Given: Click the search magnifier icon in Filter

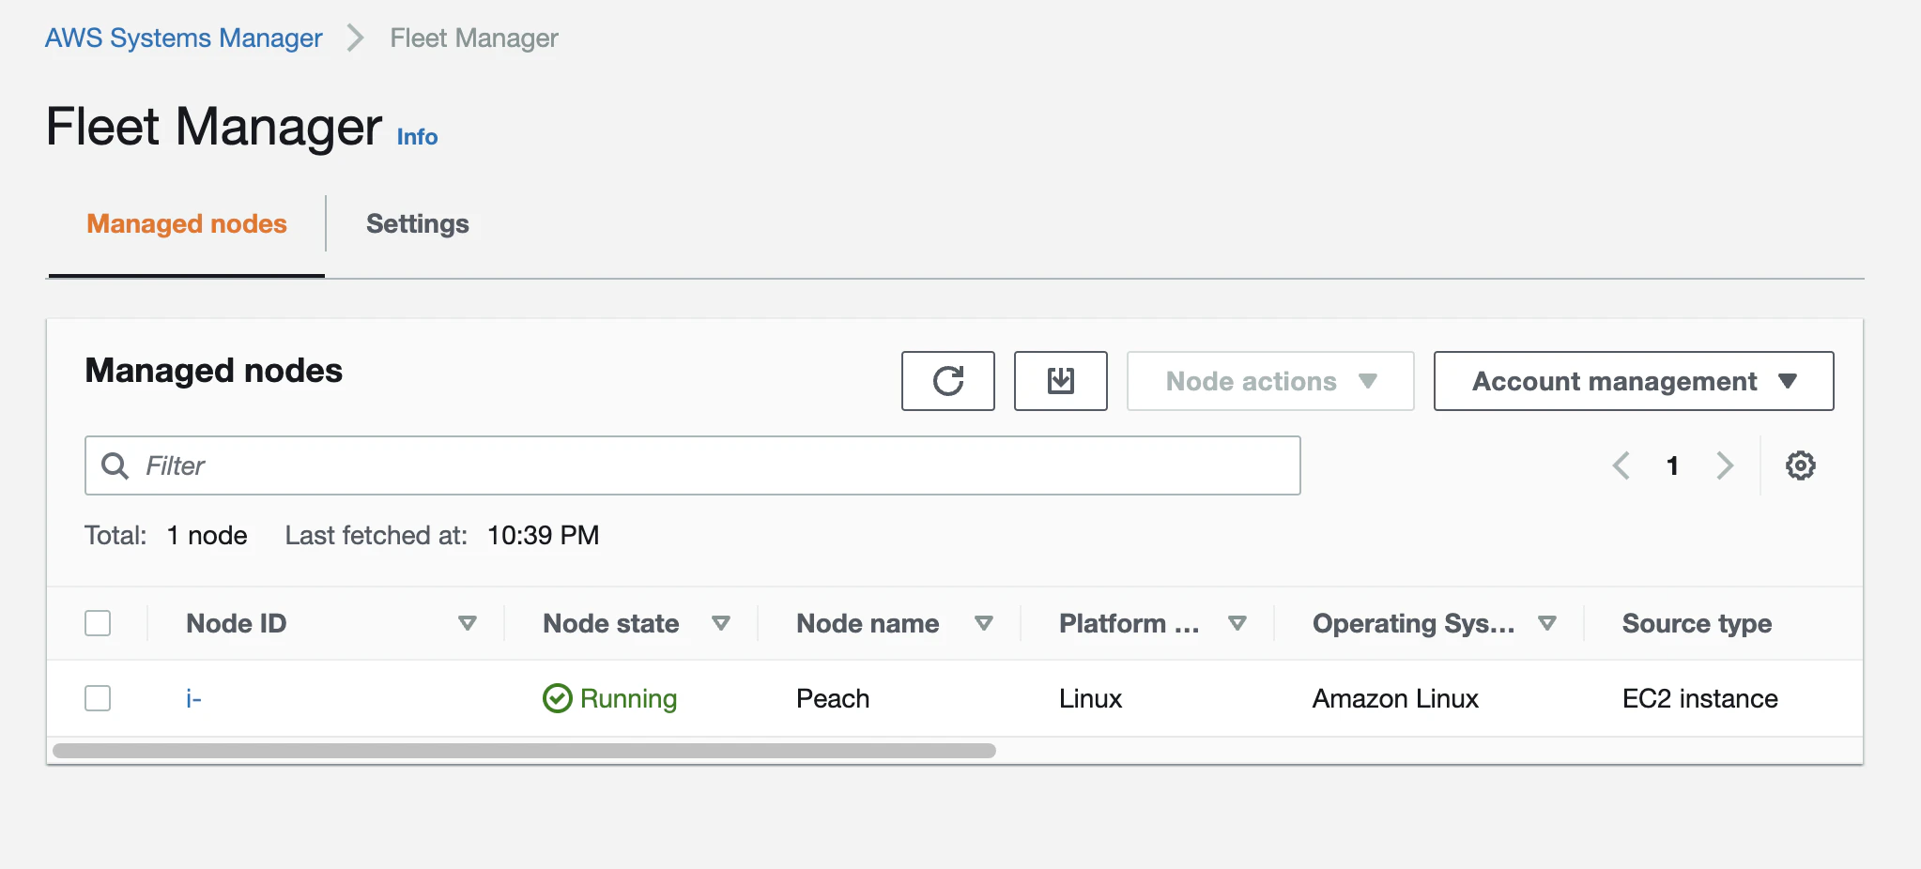Looking at the screenshot, I should pyautogui.click(x=115, y=465).
